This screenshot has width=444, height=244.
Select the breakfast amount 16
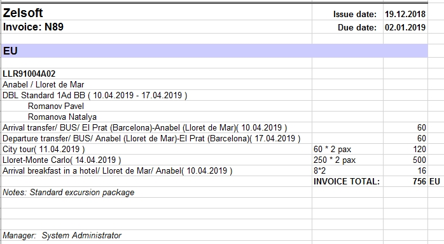[422, 170]
